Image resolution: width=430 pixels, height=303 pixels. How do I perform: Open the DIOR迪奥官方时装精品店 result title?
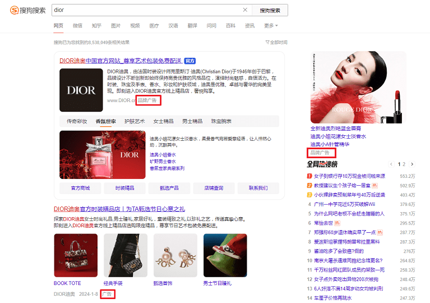(119, 209)
